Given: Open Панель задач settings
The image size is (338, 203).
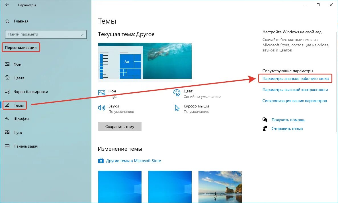Looking at the screenshot, I should [x=26, y=146].
